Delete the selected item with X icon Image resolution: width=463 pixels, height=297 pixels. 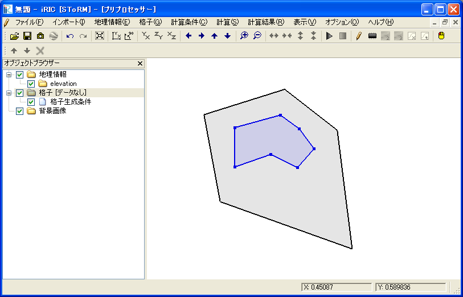pyautogui.click(x=40, y=51)
